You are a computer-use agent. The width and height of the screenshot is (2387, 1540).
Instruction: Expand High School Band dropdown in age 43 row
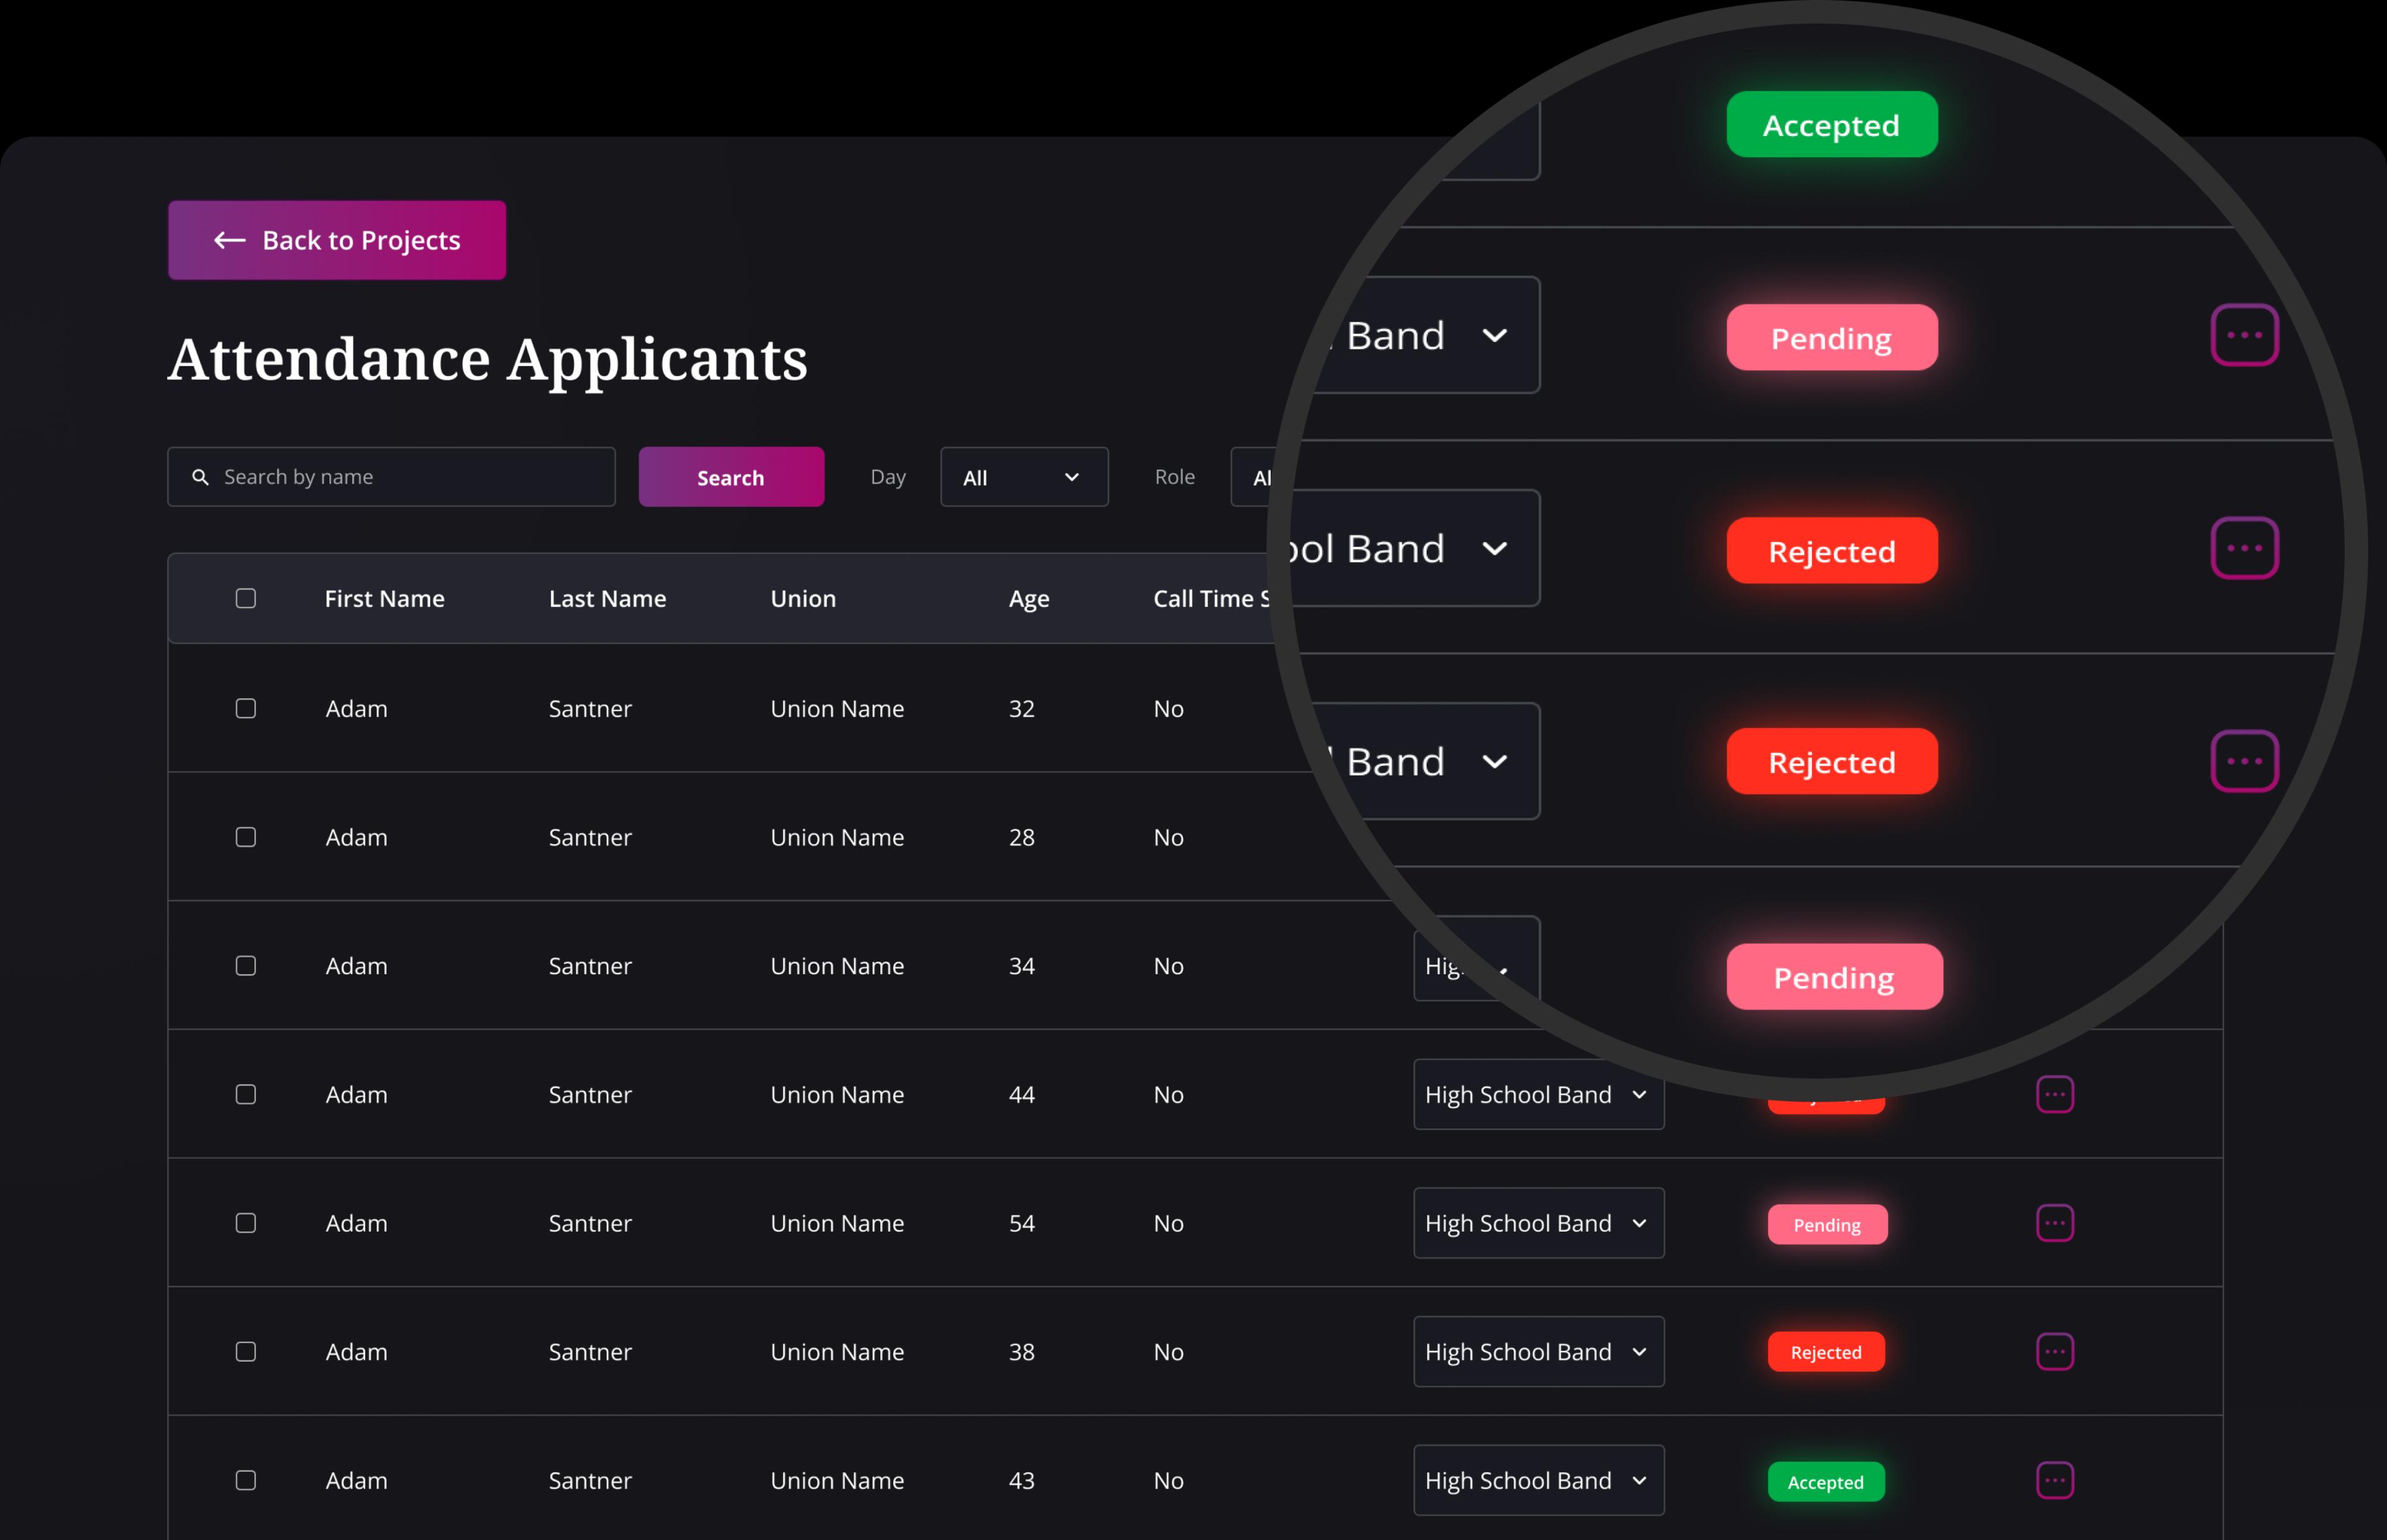(x=1537, y=1480)
